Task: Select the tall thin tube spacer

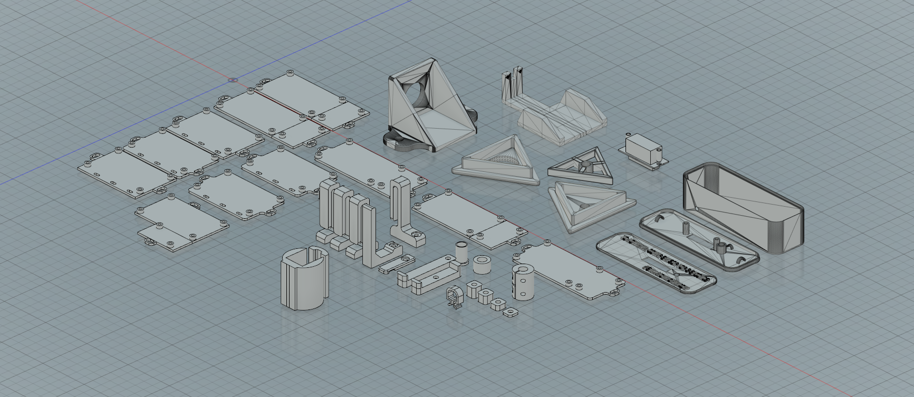Action: click(x=461, y=254)
